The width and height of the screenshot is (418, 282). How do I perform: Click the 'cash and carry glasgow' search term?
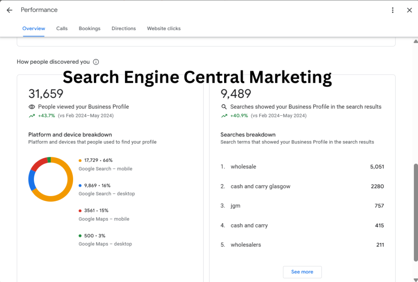point(260,187)
